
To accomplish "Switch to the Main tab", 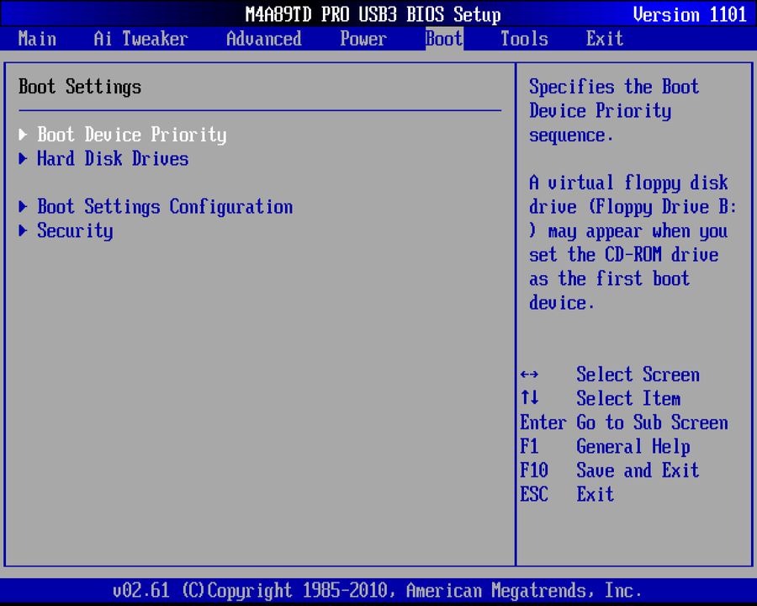I will 37,39.
